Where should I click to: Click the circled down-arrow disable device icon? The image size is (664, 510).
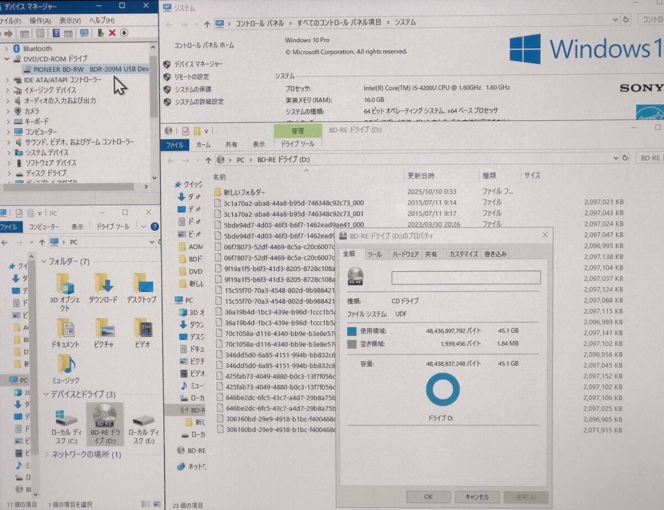point(124,33)
